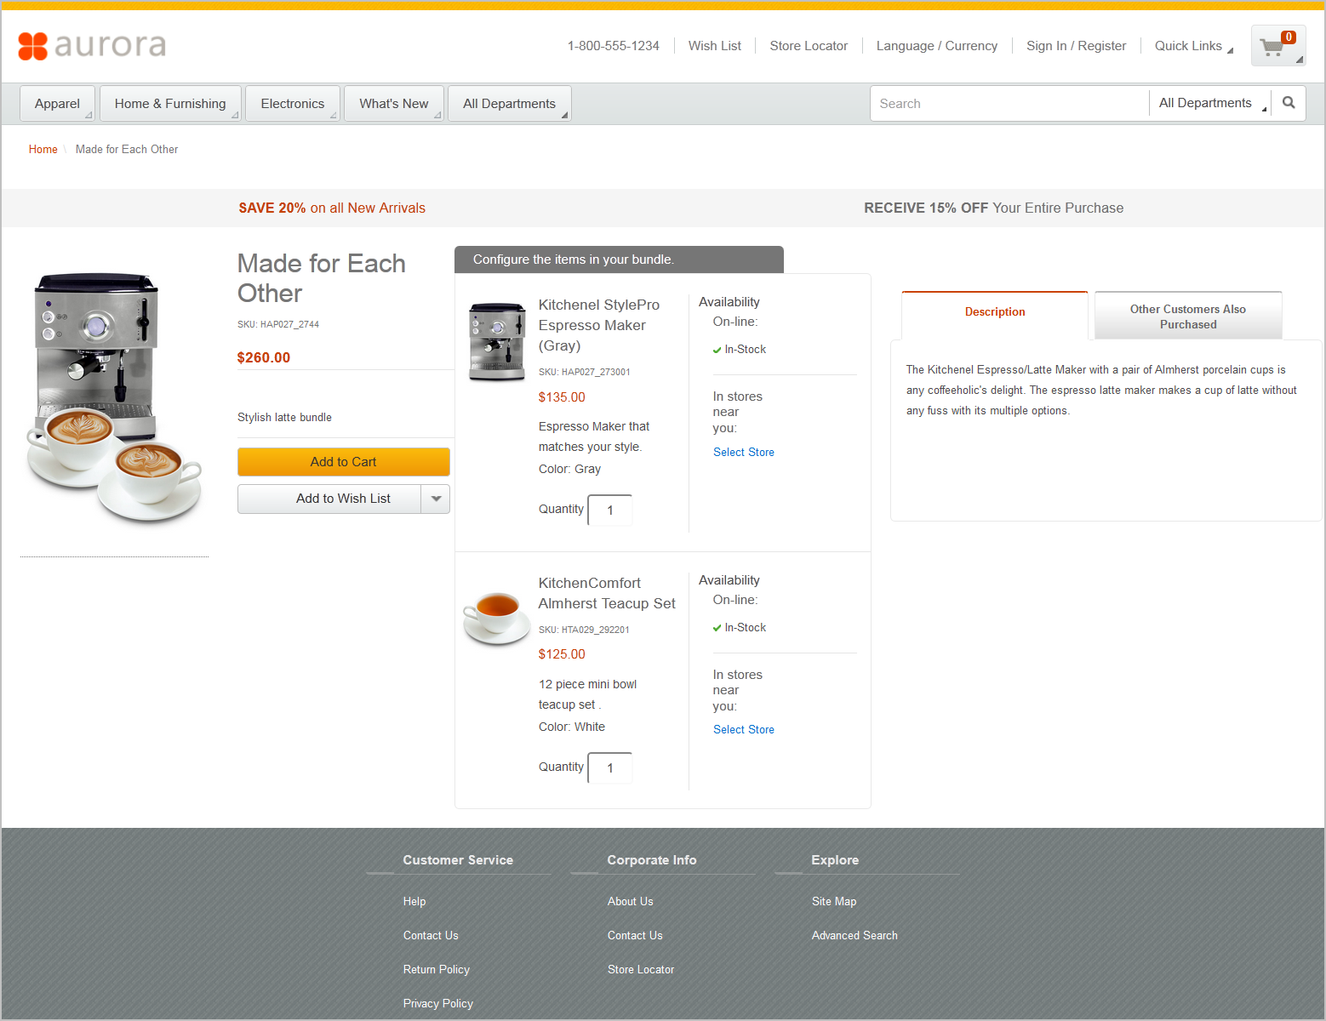1326x1021 pixels.
Task: Click the Add to Cart button
Action: click(343, 461)
